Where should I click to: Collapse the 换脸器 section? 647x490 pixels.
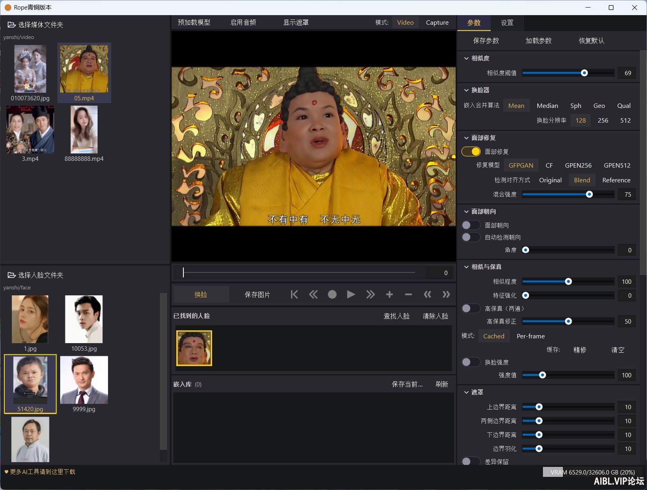click(466, 90)
